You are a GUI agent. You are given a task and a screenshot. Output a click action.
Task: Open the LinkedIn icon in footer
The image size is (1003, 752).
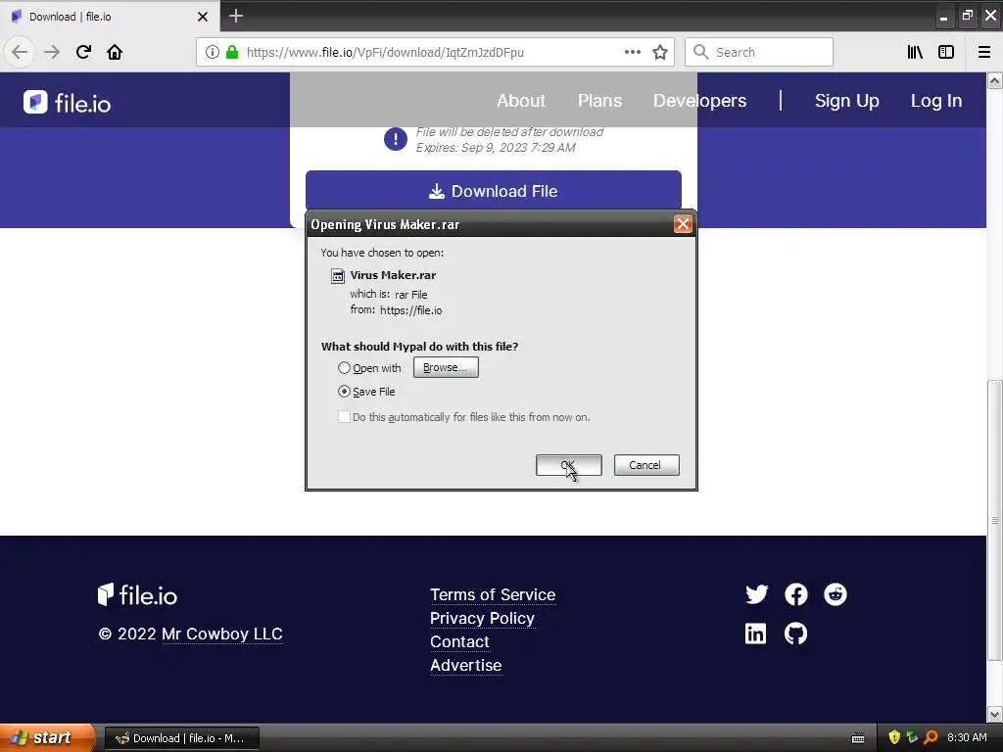pos(755,634)
